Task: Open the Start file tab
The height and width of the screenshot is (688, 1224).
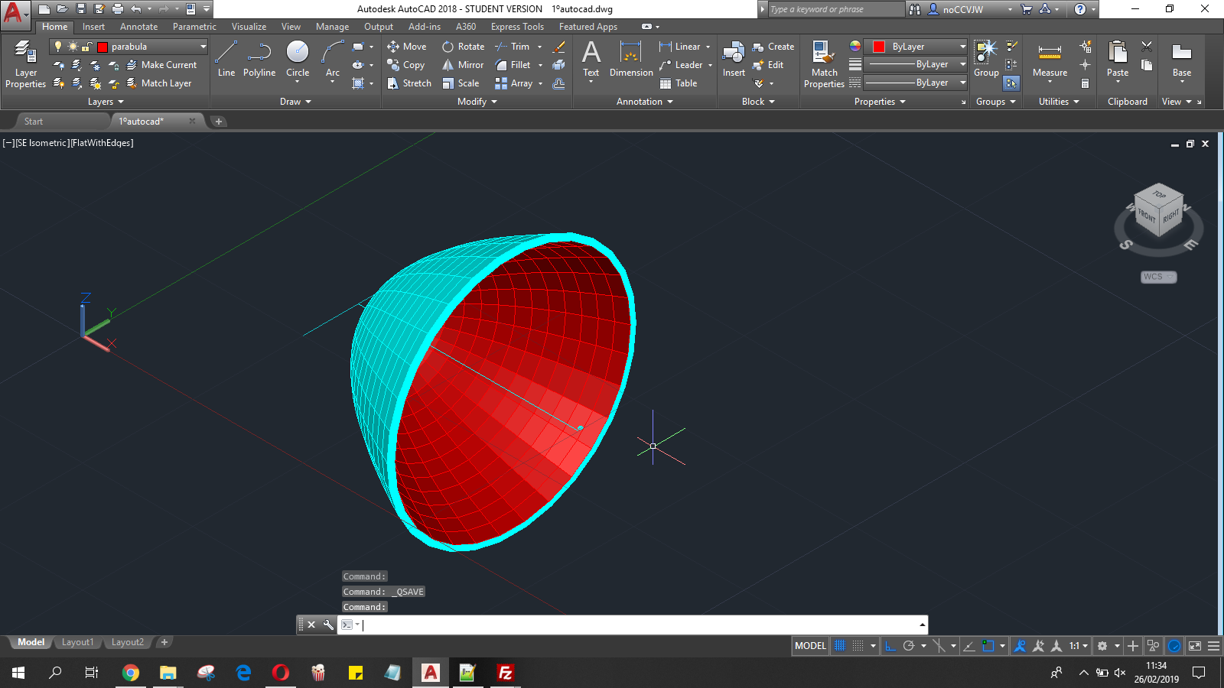Action: [34, 122]
